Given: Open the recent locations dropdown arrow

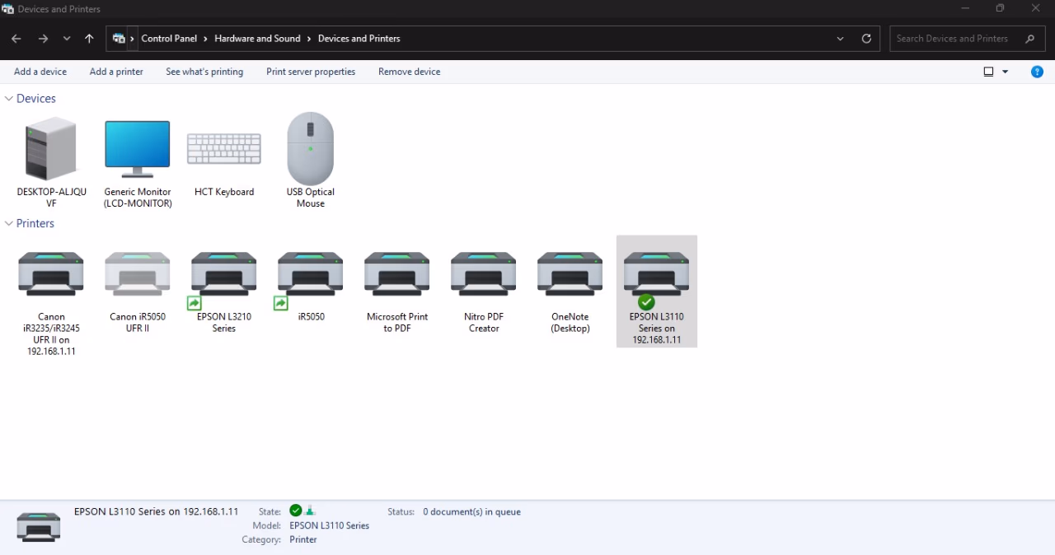Looking at the screenshot, I should (67, 39).
